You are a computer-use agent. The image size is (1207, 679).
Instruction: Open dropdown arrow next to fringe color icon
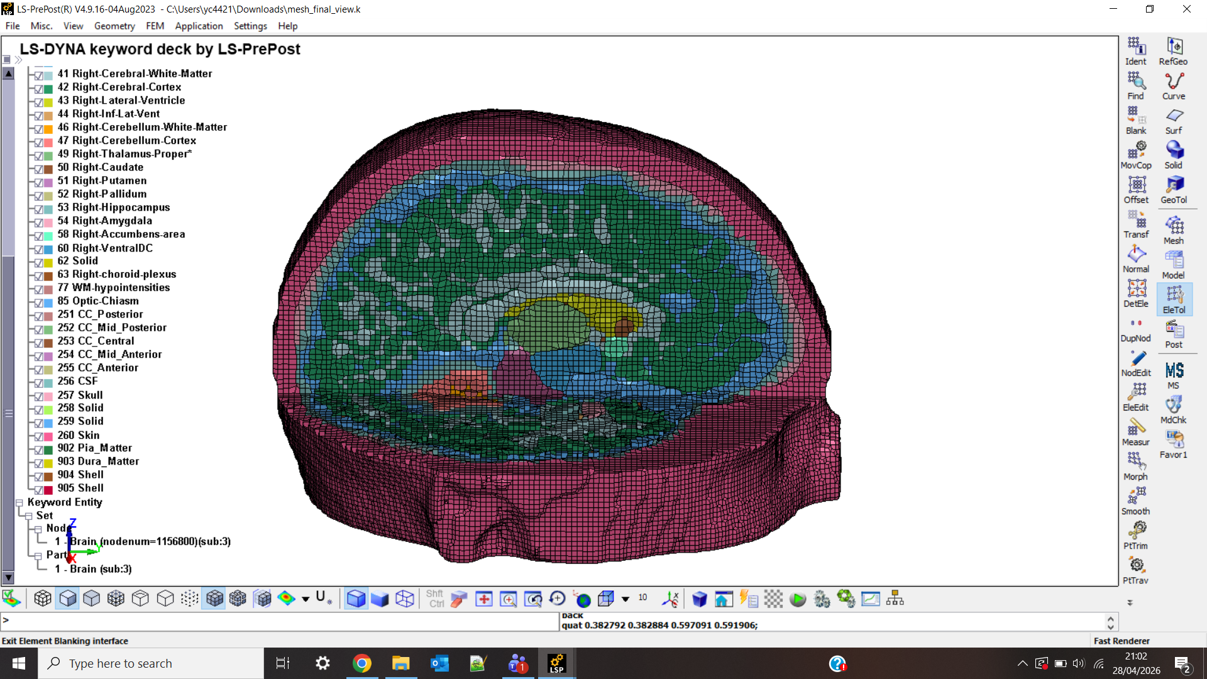306,599
